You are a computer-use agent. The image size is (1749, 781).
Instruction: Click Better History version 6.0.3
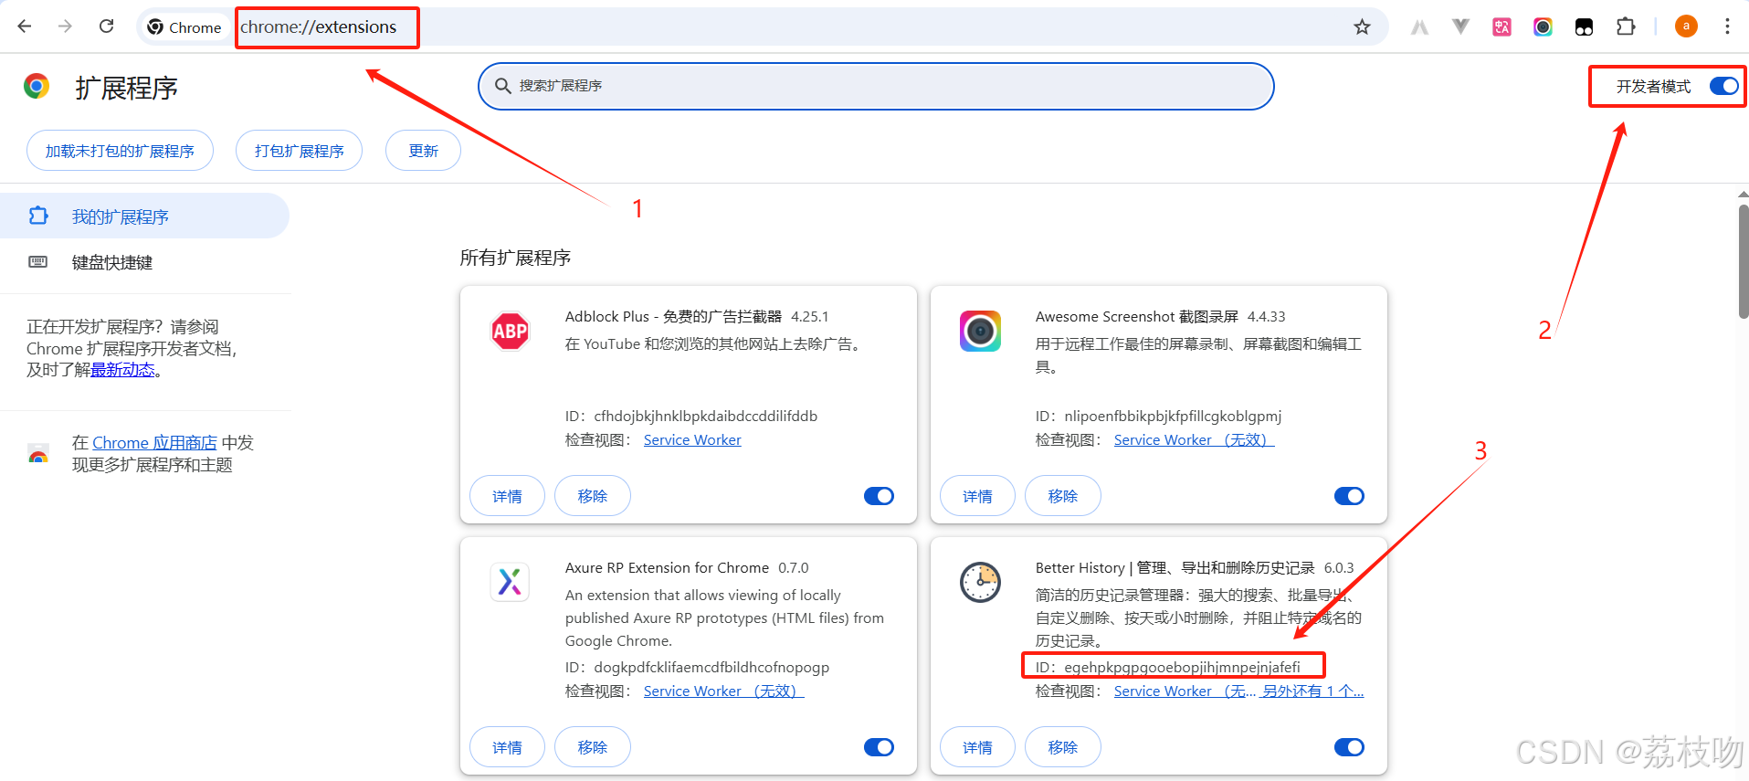[x=1339, y=568]
